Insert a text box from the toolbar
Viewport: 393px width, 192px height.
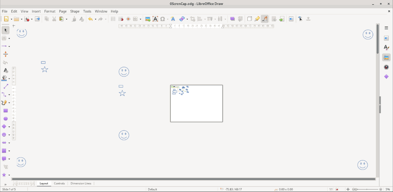point(155,19)
